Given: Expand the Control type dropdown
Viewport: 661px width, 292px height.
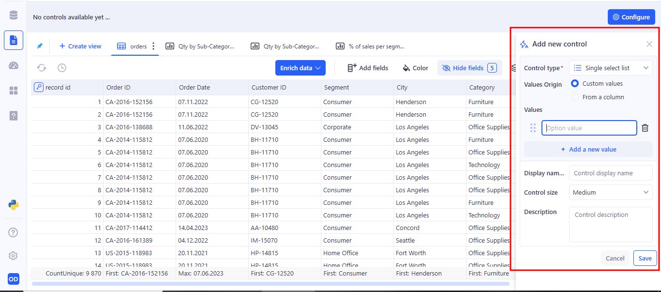Looking at the screenshot, I should 611,68.
